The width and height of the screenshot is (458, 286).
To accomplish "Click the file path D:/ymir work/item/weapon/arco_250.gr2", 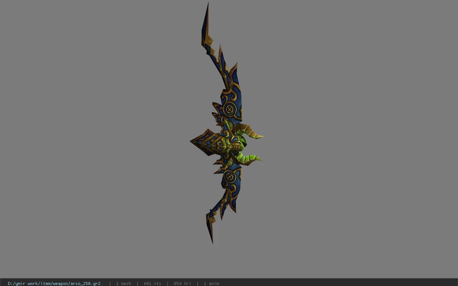I will point(54,283).
